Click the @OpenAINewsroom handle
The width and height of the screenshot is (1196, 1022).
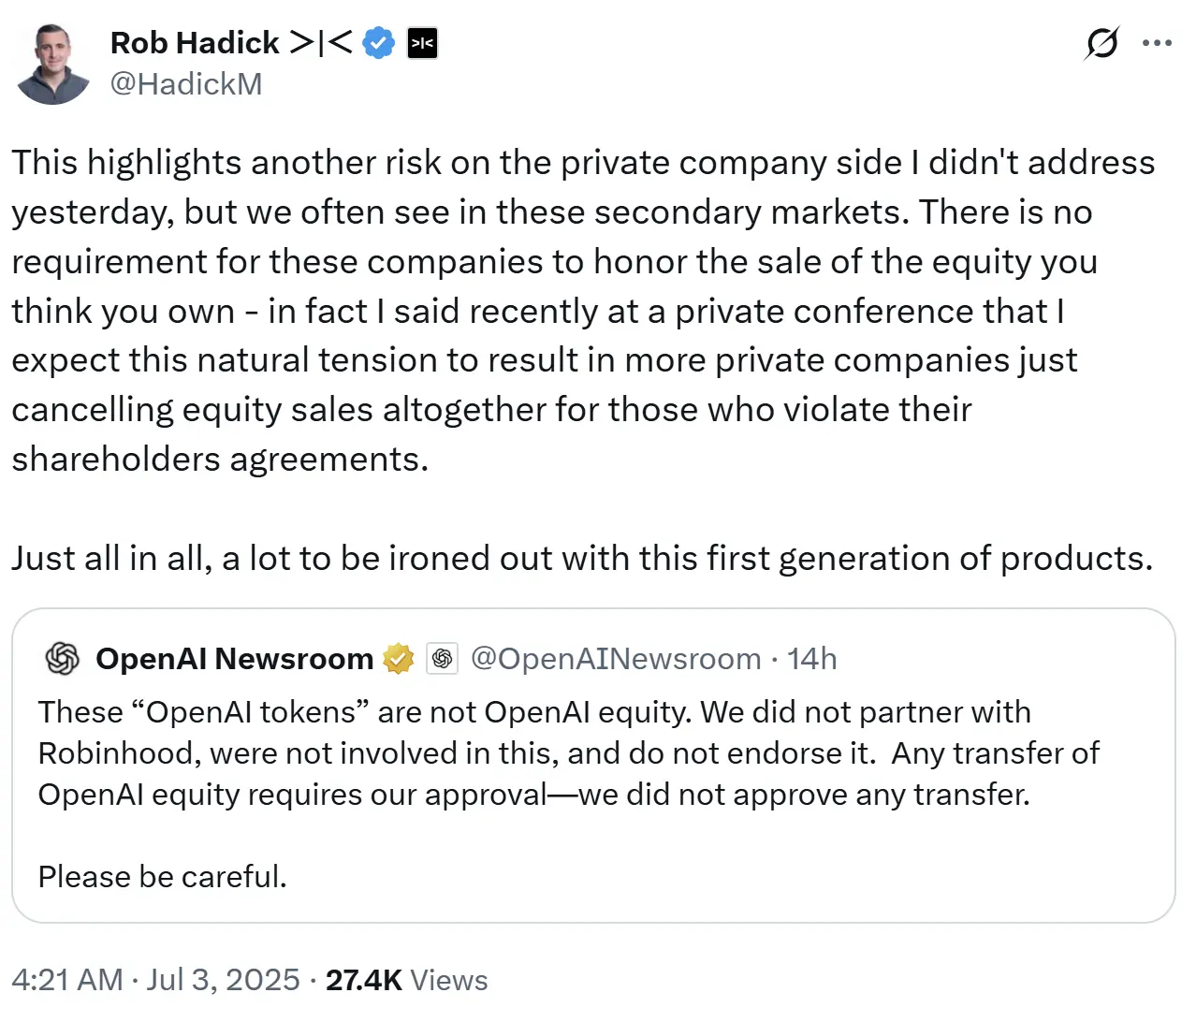pos(614,659)
